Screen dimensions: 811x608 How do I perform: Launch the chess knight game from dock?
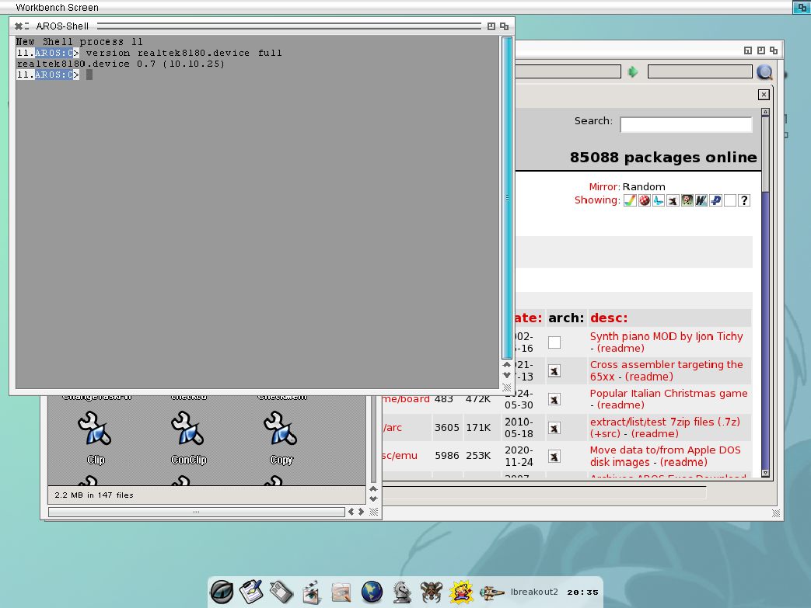pyautogui.click(x=402, y=592)
